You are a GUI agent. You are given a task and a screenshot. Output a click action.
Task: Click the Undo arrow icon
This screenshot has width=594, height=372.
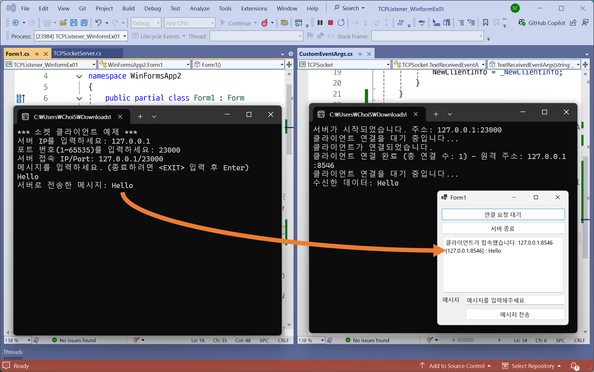[x=98, y=23]
